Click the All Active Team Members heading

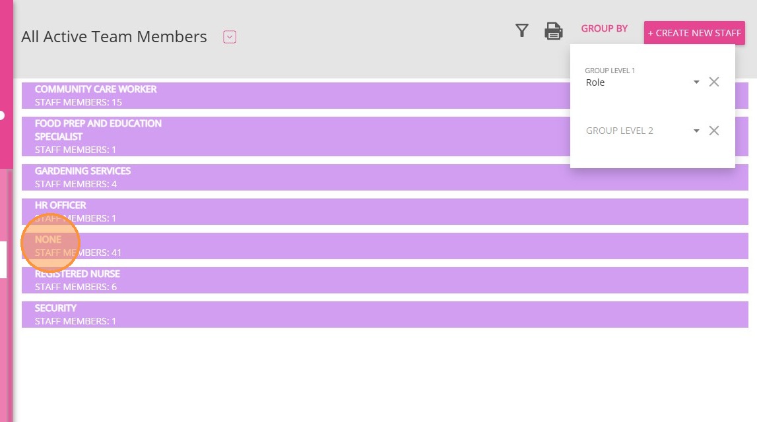click(x=114, y=37)
